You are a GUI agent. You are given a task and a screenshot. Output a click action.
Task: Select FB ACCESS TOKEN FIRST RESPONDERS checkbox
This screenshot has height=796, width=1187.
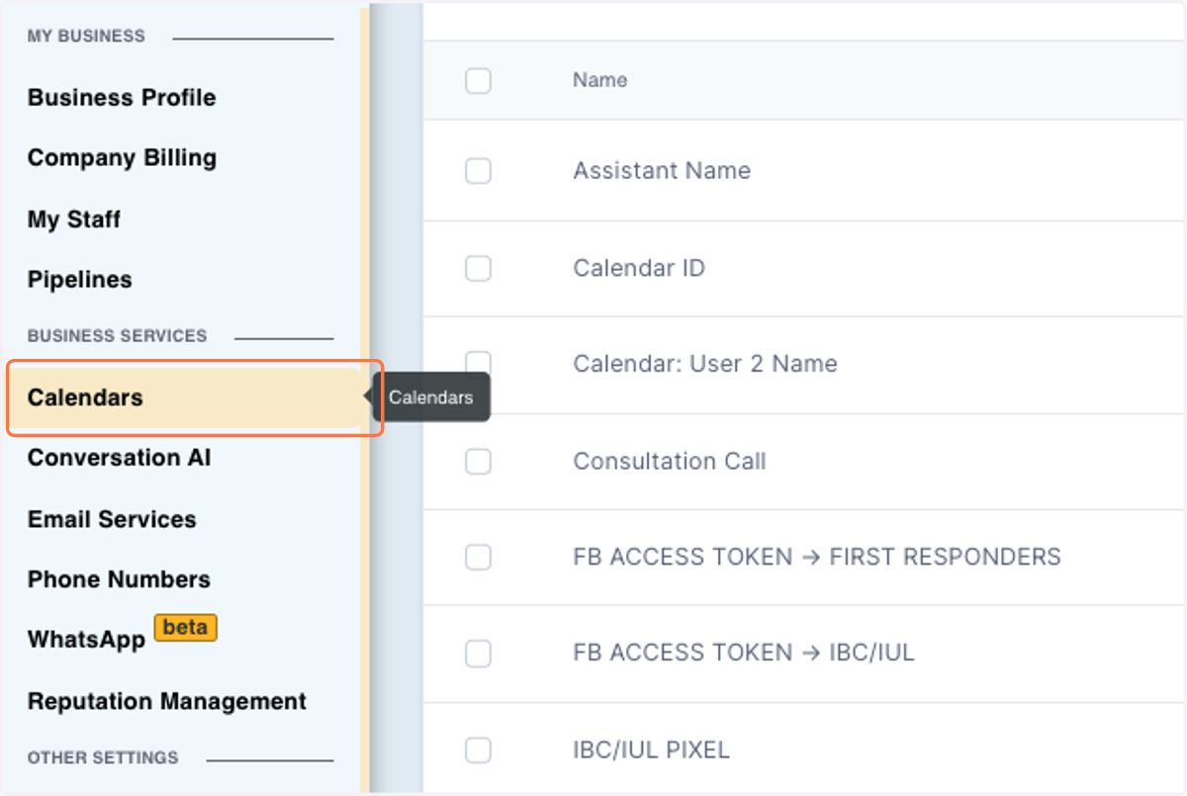point(478,558)
